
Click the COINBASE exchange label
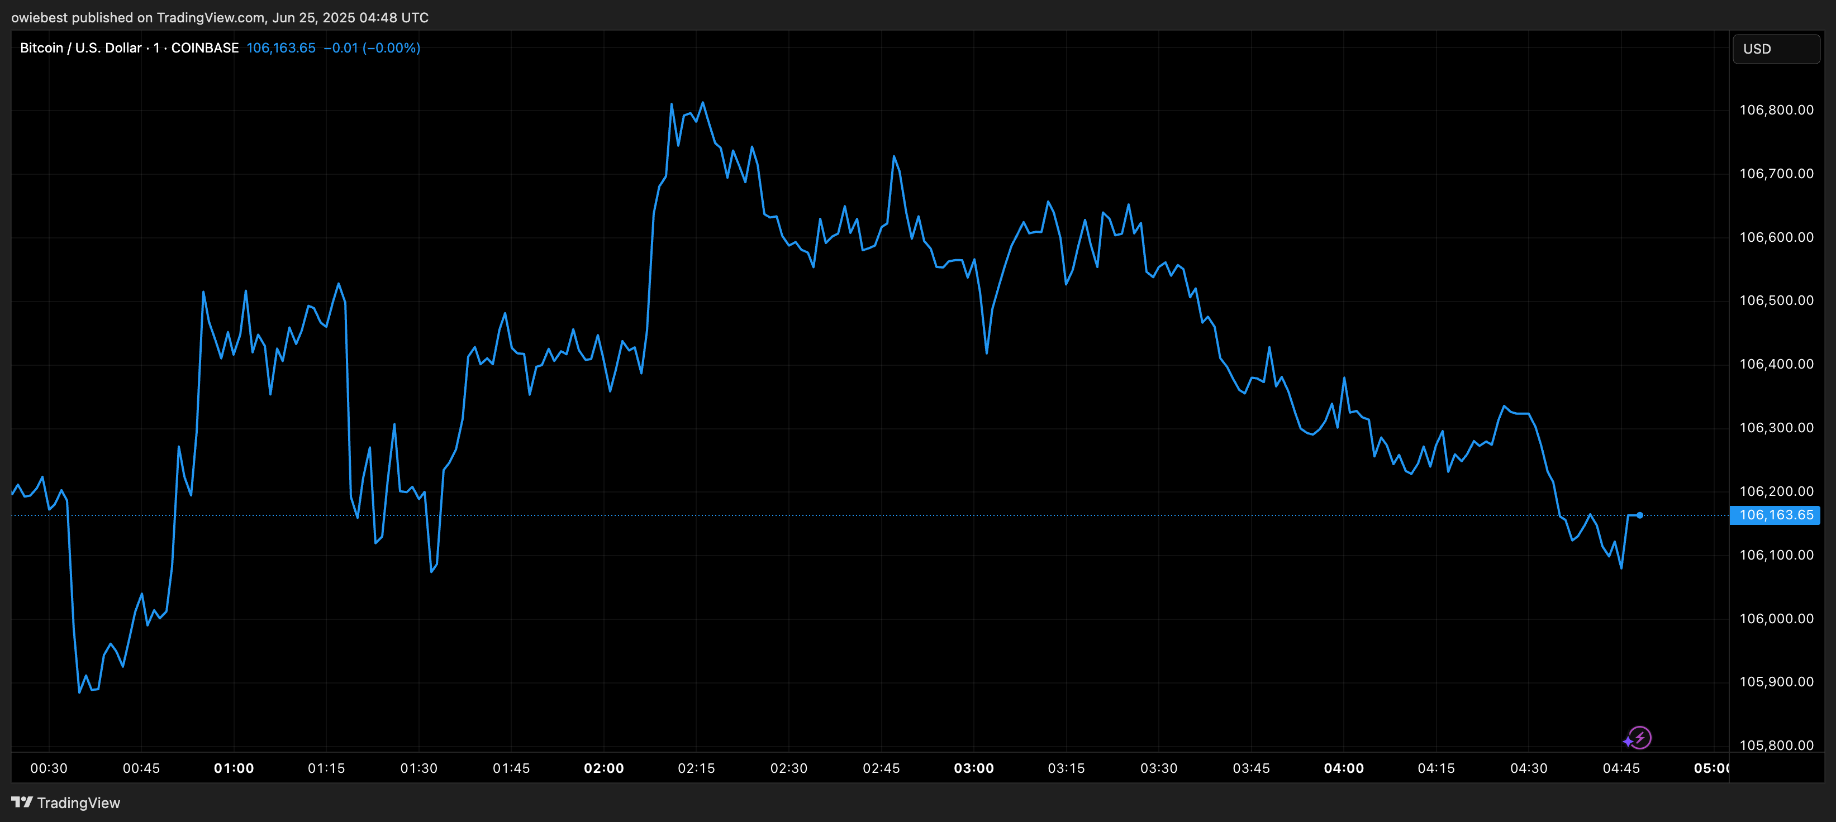click(x=204, y=47)
